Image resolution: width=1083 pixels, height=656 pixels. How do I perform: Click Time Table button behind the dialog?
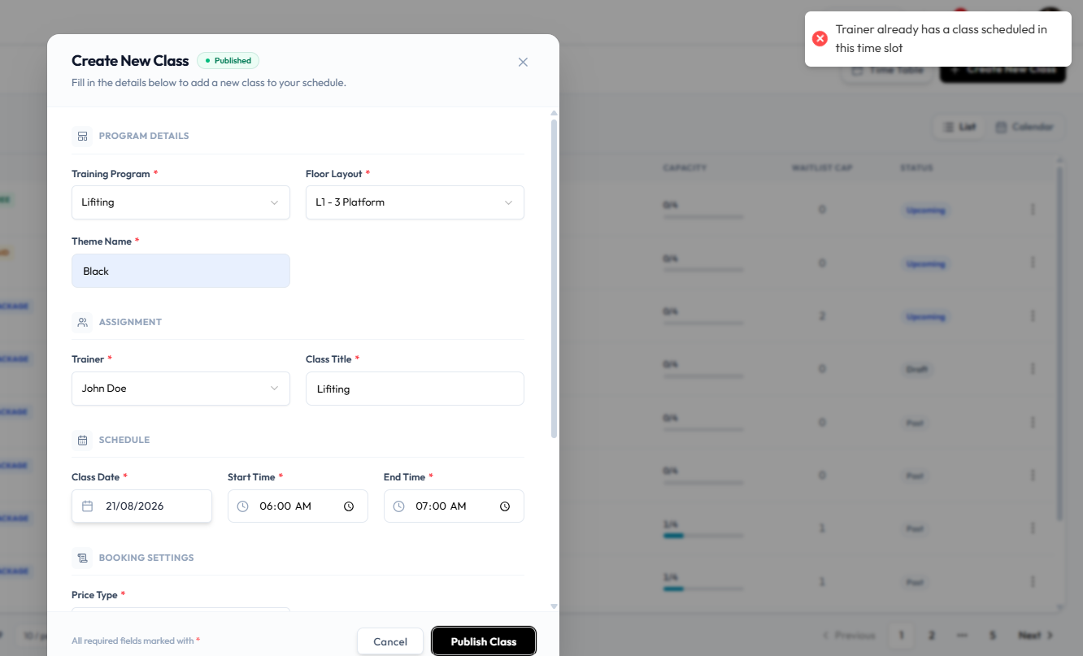[888, 70]
